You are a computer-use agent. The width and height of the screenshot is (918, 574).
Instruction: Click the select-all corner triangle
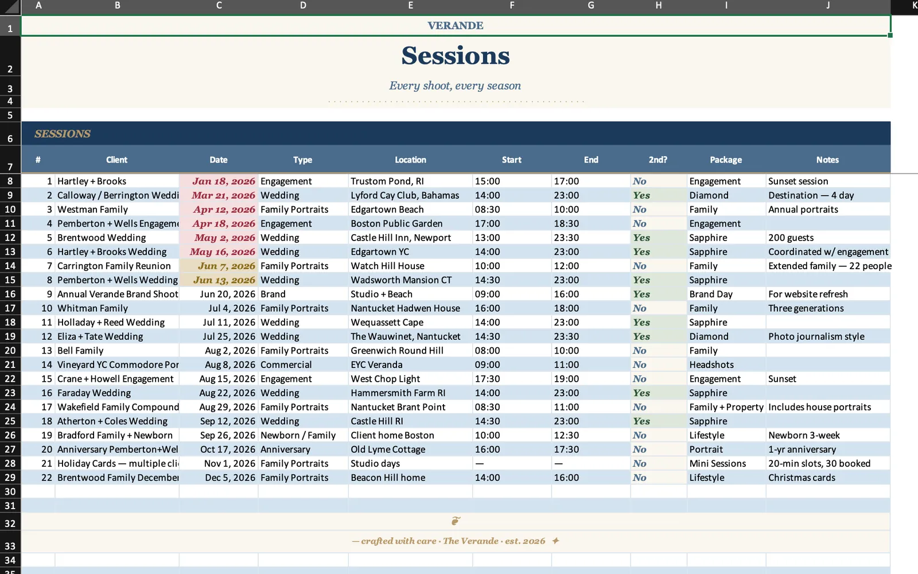pyautogui.click(x=10, y=7)
